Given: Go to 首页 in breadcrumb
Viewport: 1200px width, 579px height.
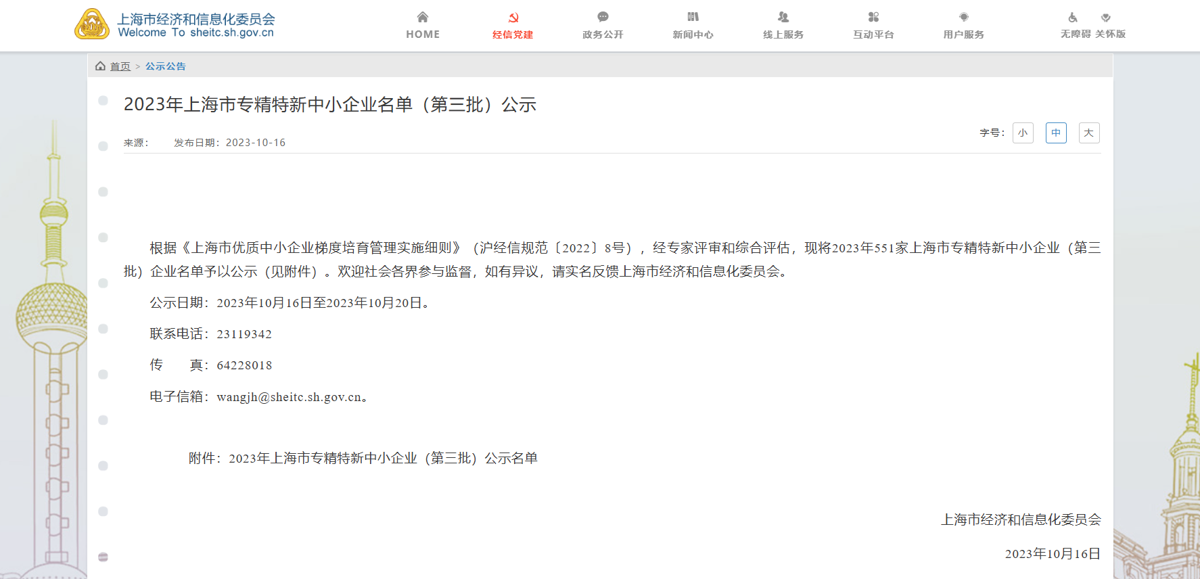Looking at the screenshot, I should 120,66.
